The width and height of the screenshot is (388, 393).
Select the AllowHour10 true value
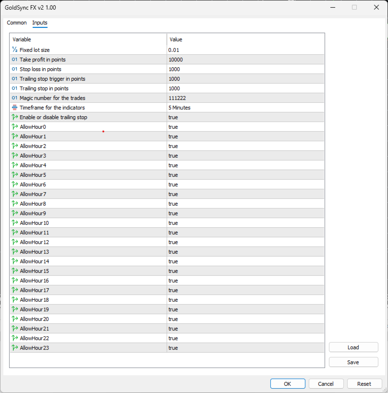[173, 223]
